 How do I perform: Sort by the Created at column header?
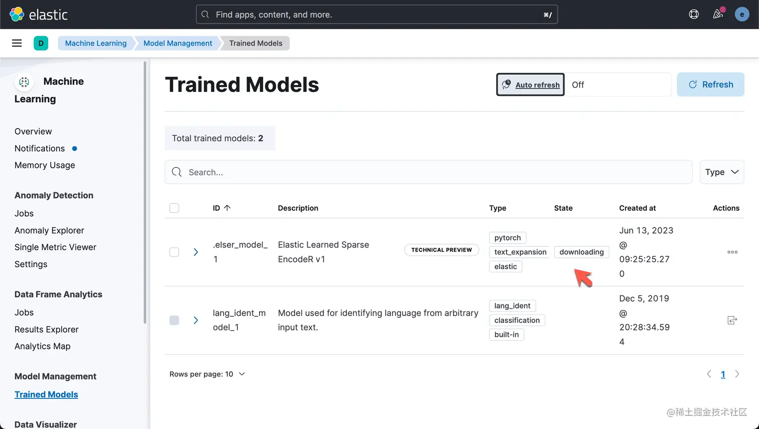[x=638, y=208]
